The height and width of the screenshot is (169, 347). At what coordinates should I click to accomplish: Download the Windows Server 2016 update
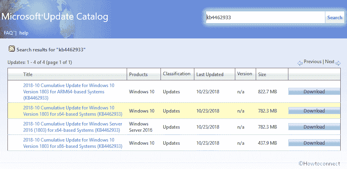pos(314,127)
